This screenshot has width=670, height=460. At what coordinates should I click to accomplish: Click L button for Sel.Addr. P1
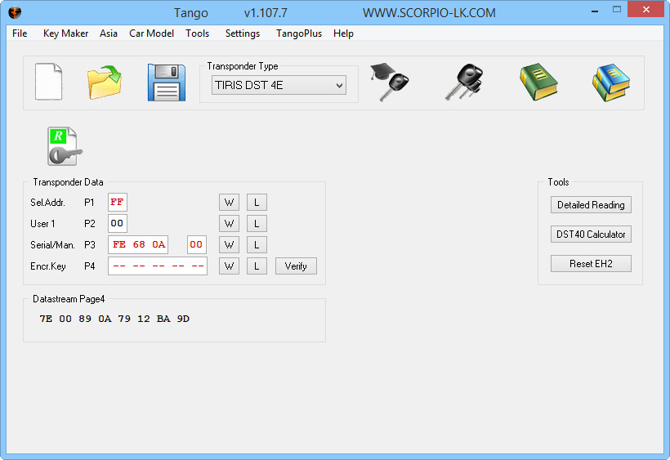pos(257,202)
